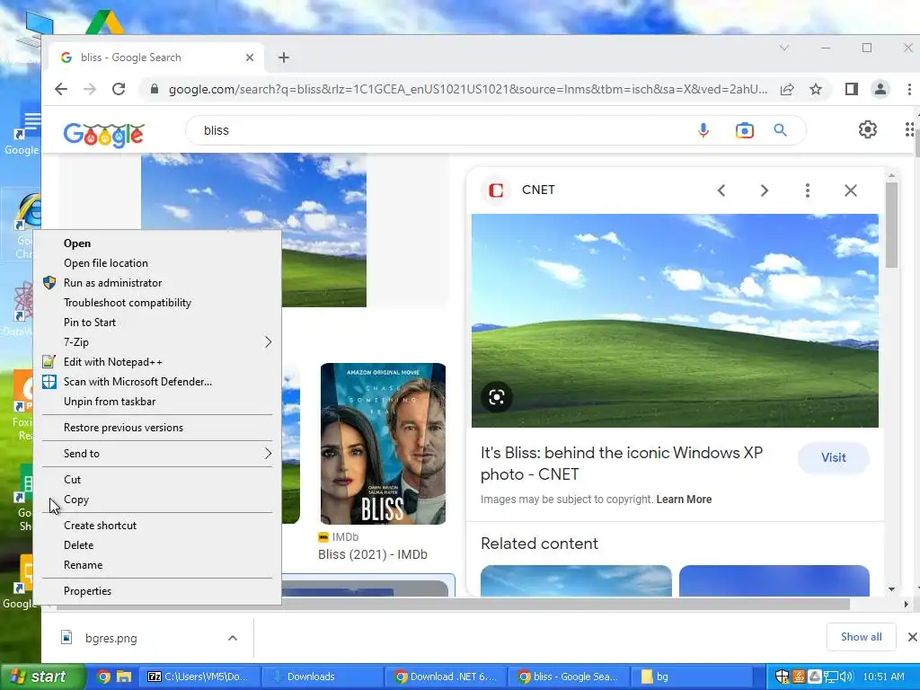Click the Chrome address bar URL
The width and height of the screenshot is (920, 690).
pos(467,89)
